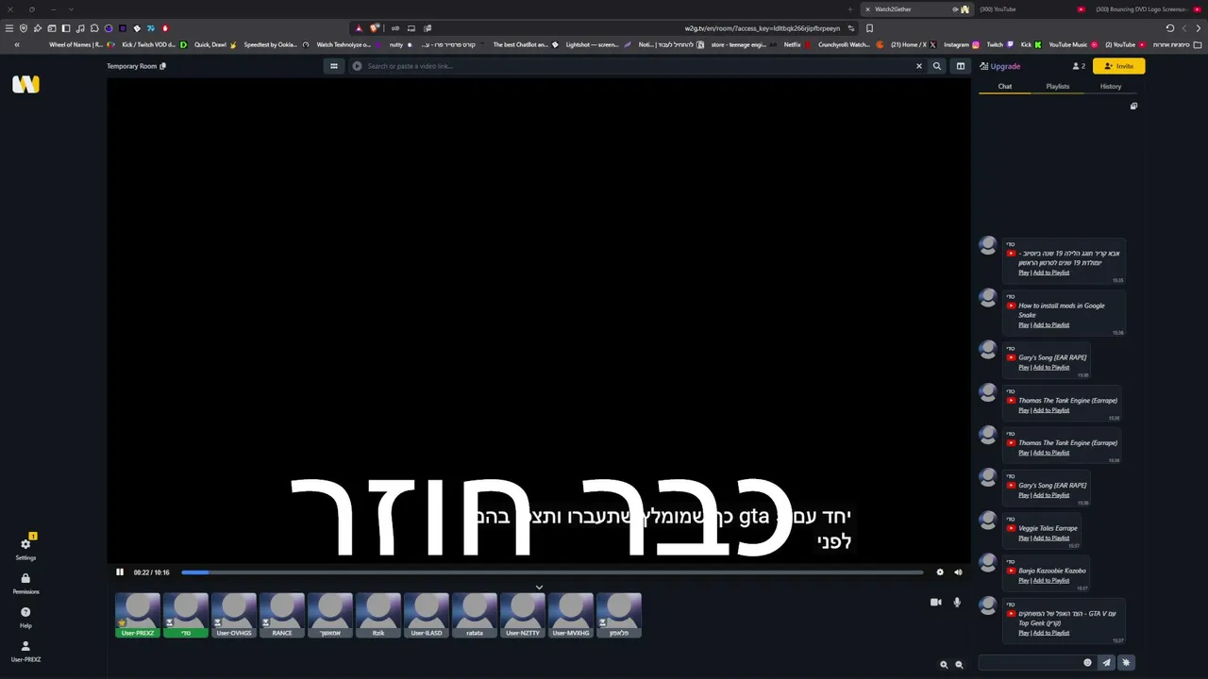Image resolution: width=1208 pixels, height=679 pixels.
Task: Open the Brave rewards triangle icon
Action: point(359,28)
